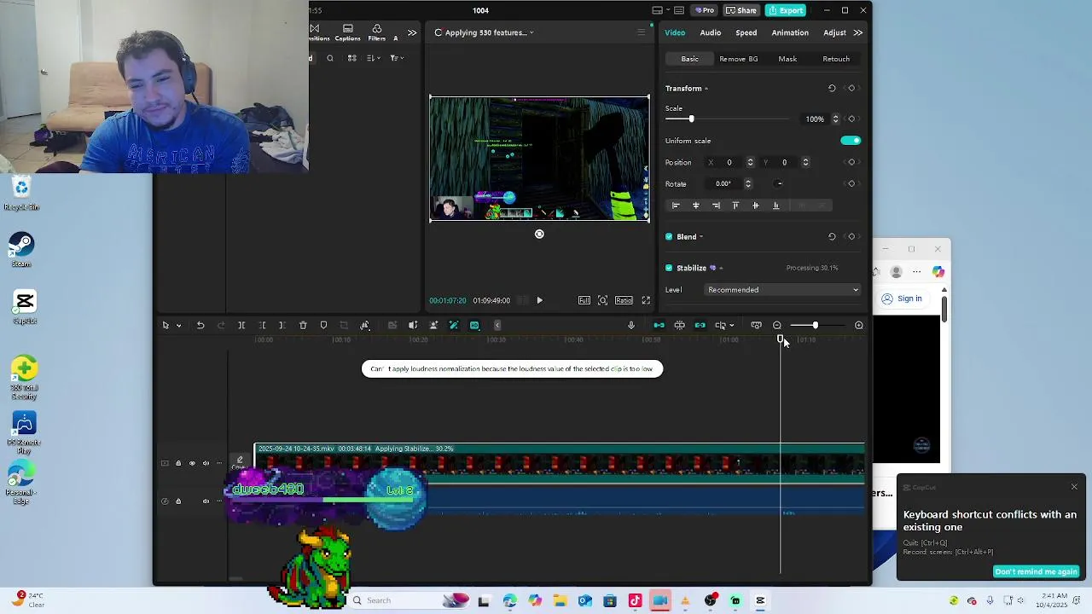The image size is (1092, 614).
Task: Switch to the Speed tab
Action: click(x=746, y=32)
